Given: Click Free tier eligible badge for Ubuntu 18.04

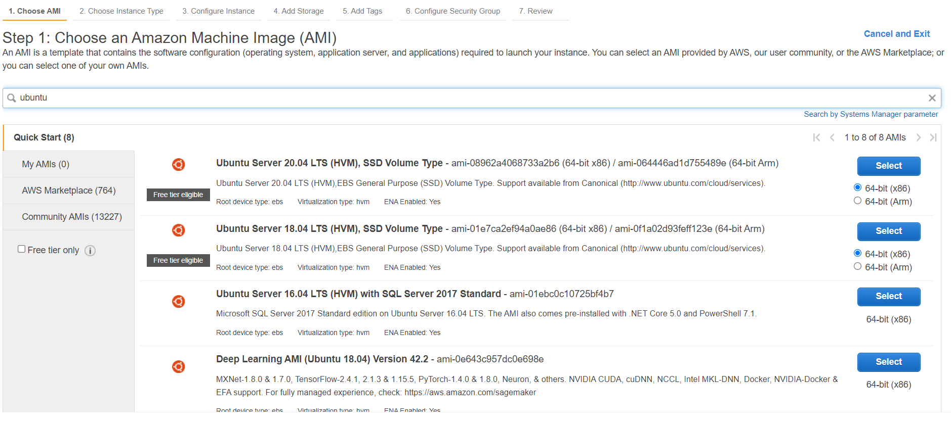Looking at the screenshot, I should [178, 260].
